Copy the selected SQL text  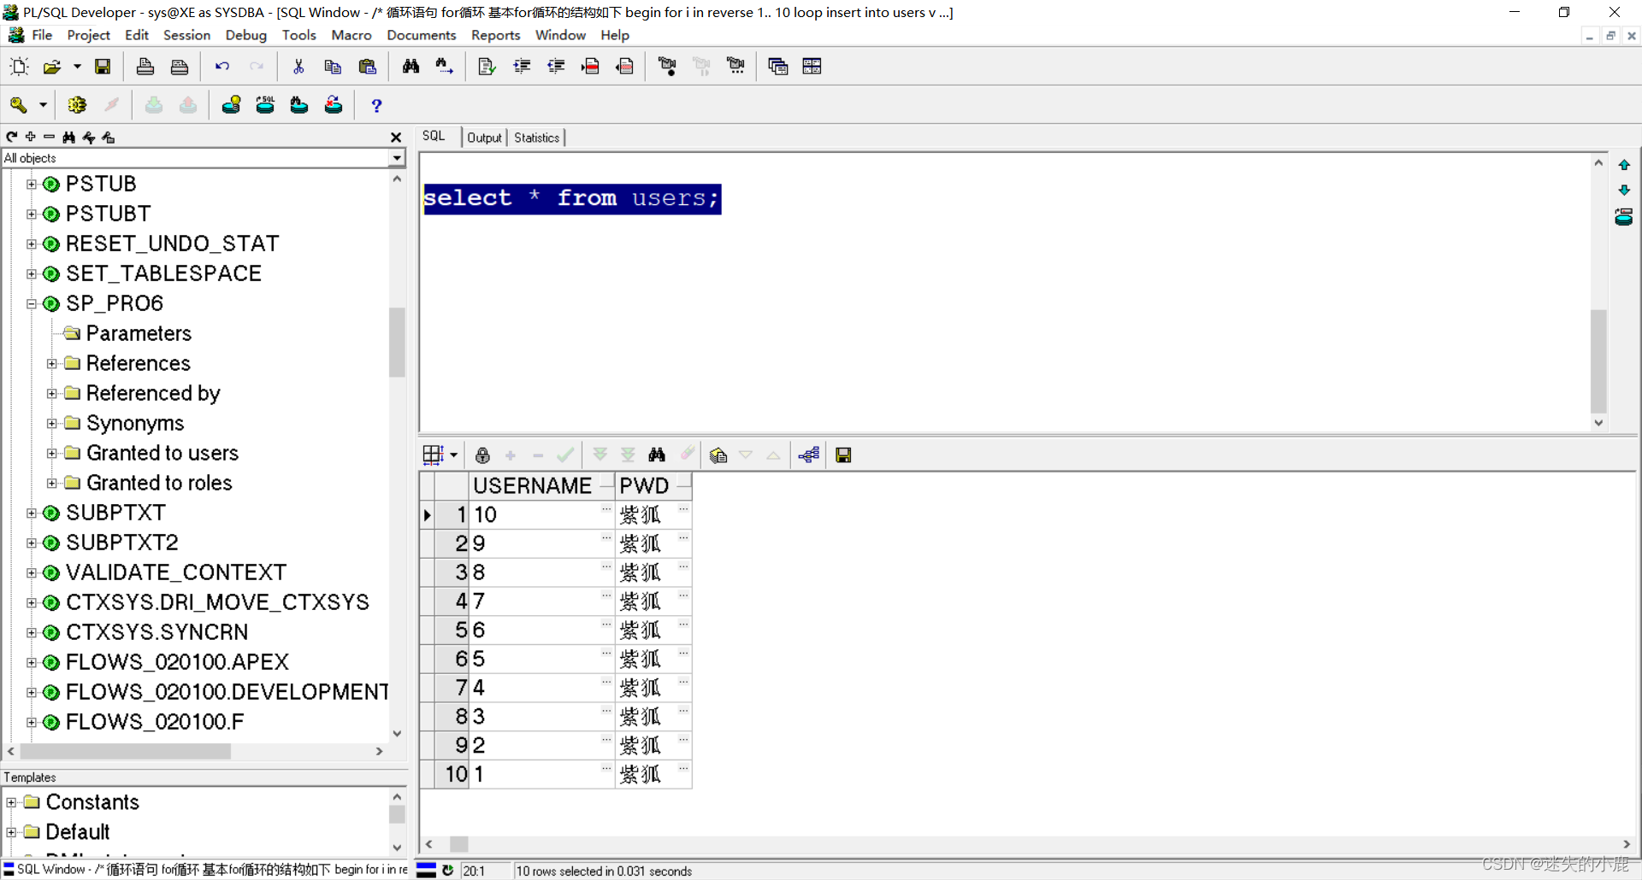click(x=333, y=67)
